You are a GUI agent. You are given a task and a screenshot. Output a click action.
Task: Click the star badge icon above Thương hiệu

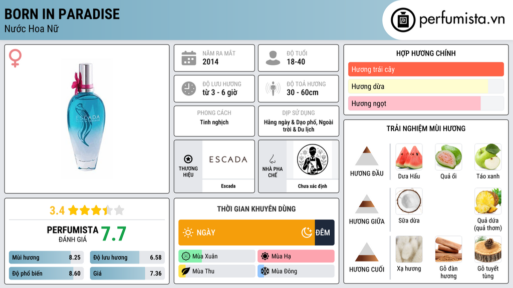[x=188, y=159]
